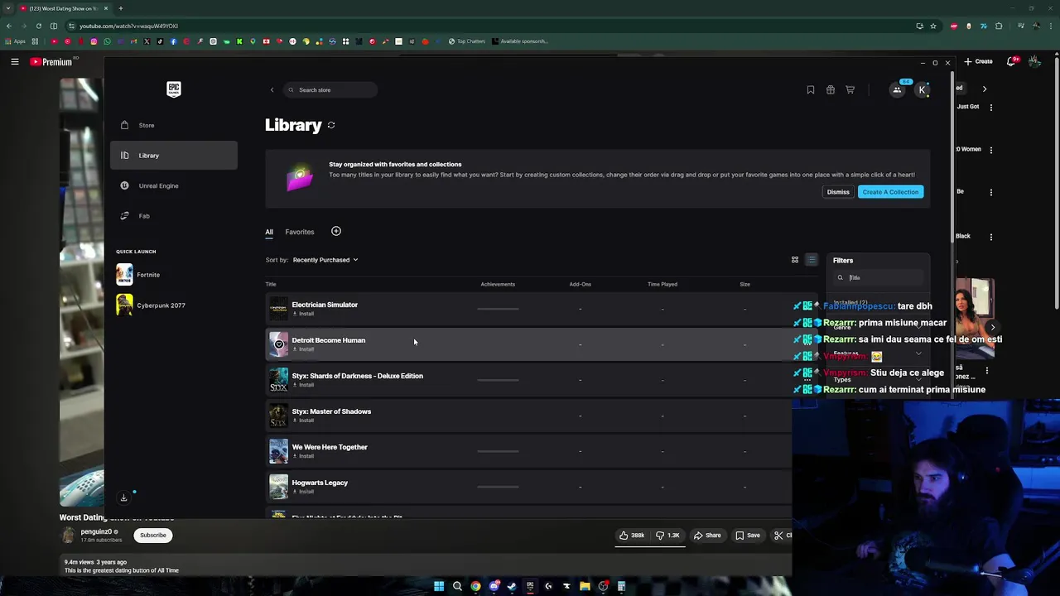
Task: Switch to grid view
Action: [795, 260]
